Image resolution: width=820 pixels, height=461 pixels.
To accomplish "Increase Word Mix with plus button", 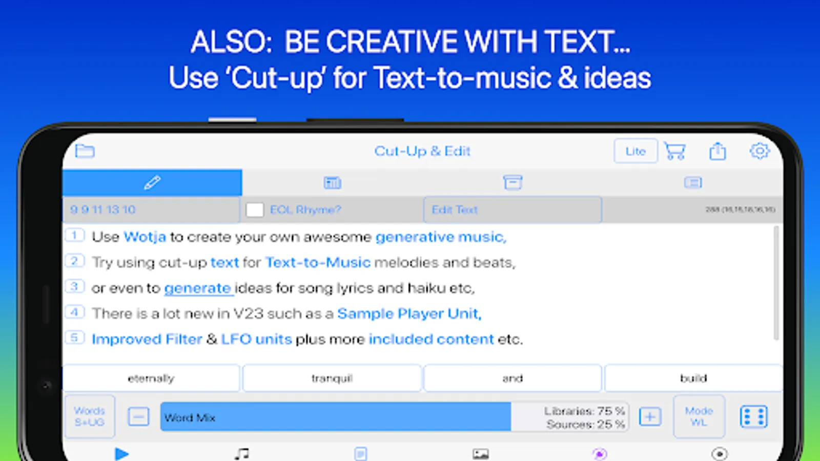I will [650, 416].
